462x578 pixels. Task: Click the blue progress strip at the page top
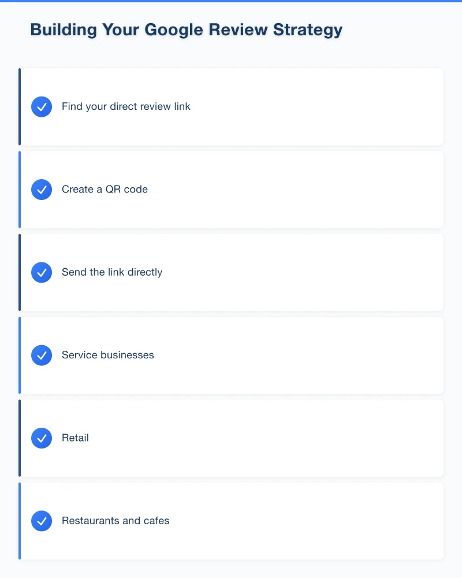[x=231, y=1]
